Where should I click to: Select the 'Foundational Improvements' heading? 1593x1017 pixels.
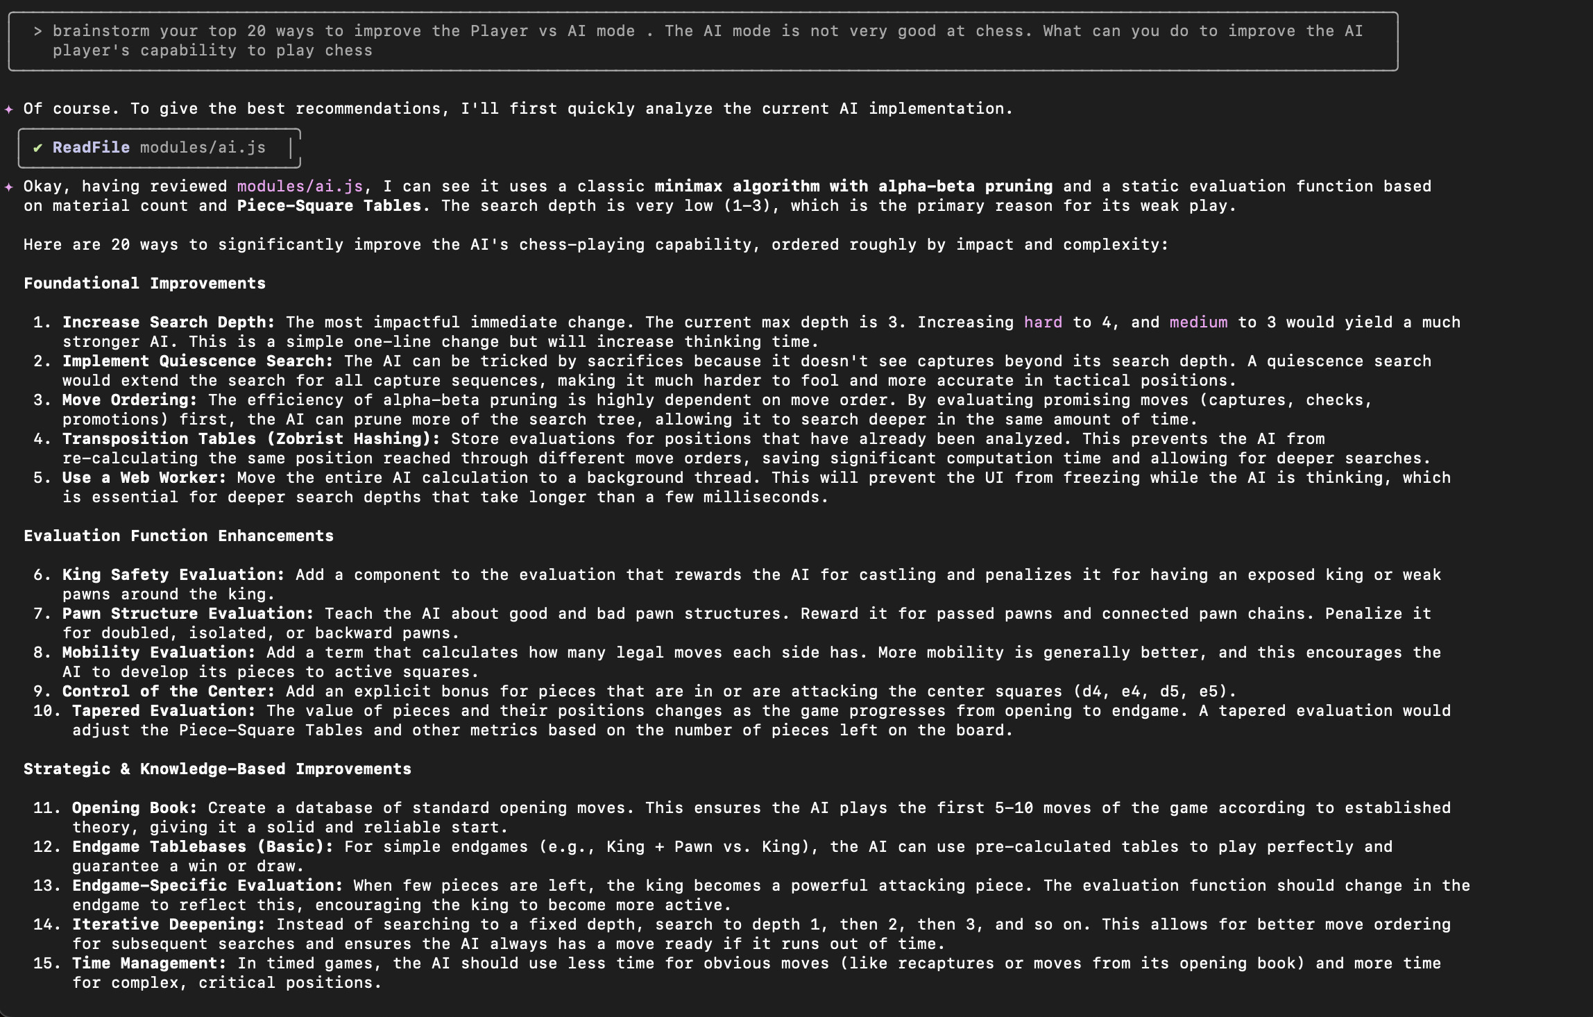click(x=144, y=284)
